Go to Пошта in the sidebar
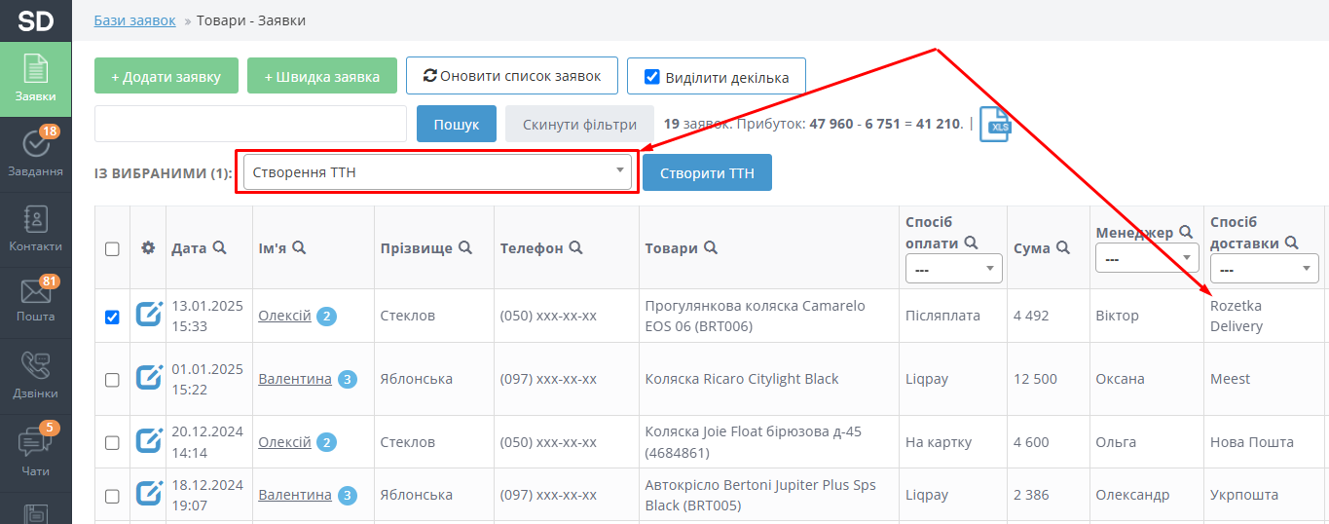The height and width of the screenshot is (524, 1329). tap(35, 298)
